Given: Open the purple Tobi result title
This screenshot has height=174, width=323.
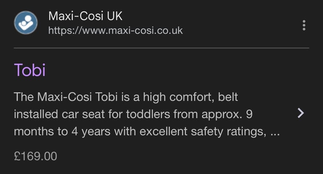Looking at the screenshot, I should tap(30, 70).
